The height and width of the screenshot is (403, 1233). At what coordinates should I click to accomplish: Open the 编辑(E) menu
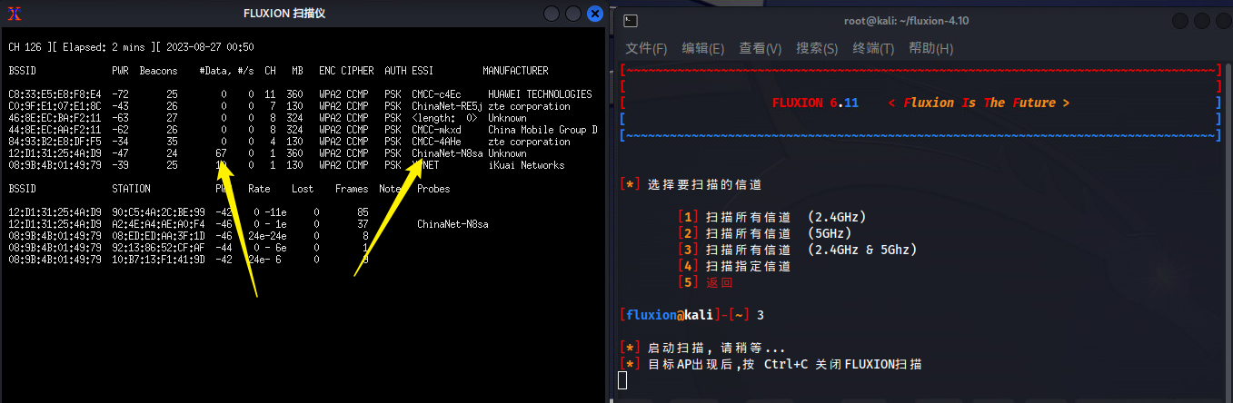click(703, 48)
